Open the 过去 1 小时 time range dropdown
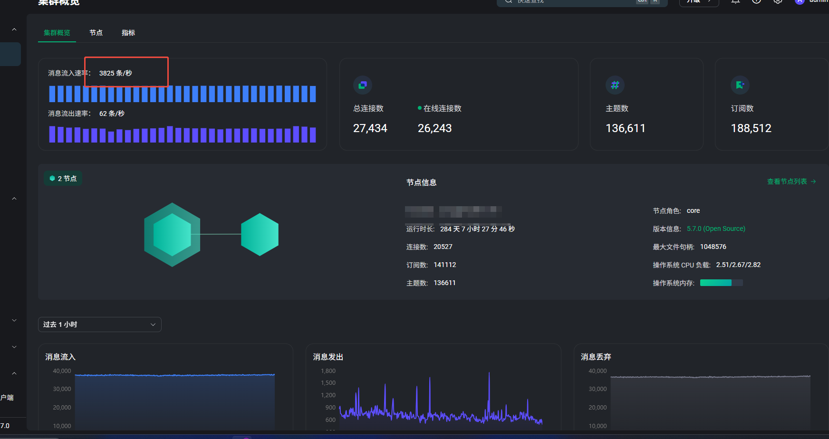Image resolution: width=829 pixels, height=439 pixels. (x=100, y=324)
